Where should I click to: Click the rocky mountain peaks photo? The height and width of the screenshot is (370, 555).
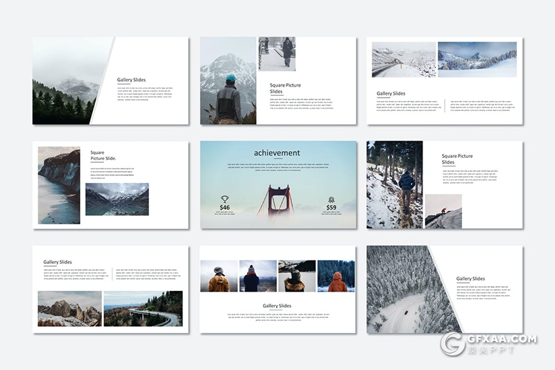[69, 308]
